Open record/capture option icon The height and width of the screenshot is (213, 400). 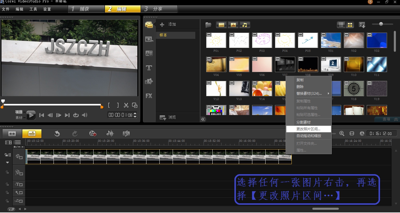tap(93, 134)
